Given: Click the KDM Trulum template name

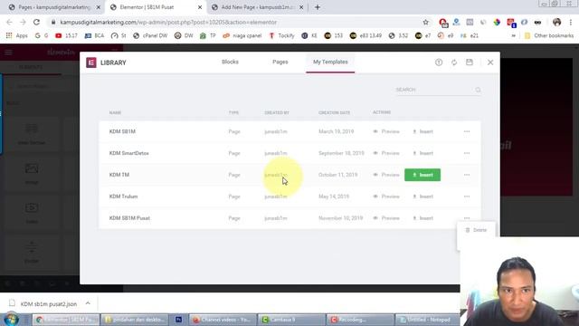Looking at the screenshot, I should (x=123, y=197).
